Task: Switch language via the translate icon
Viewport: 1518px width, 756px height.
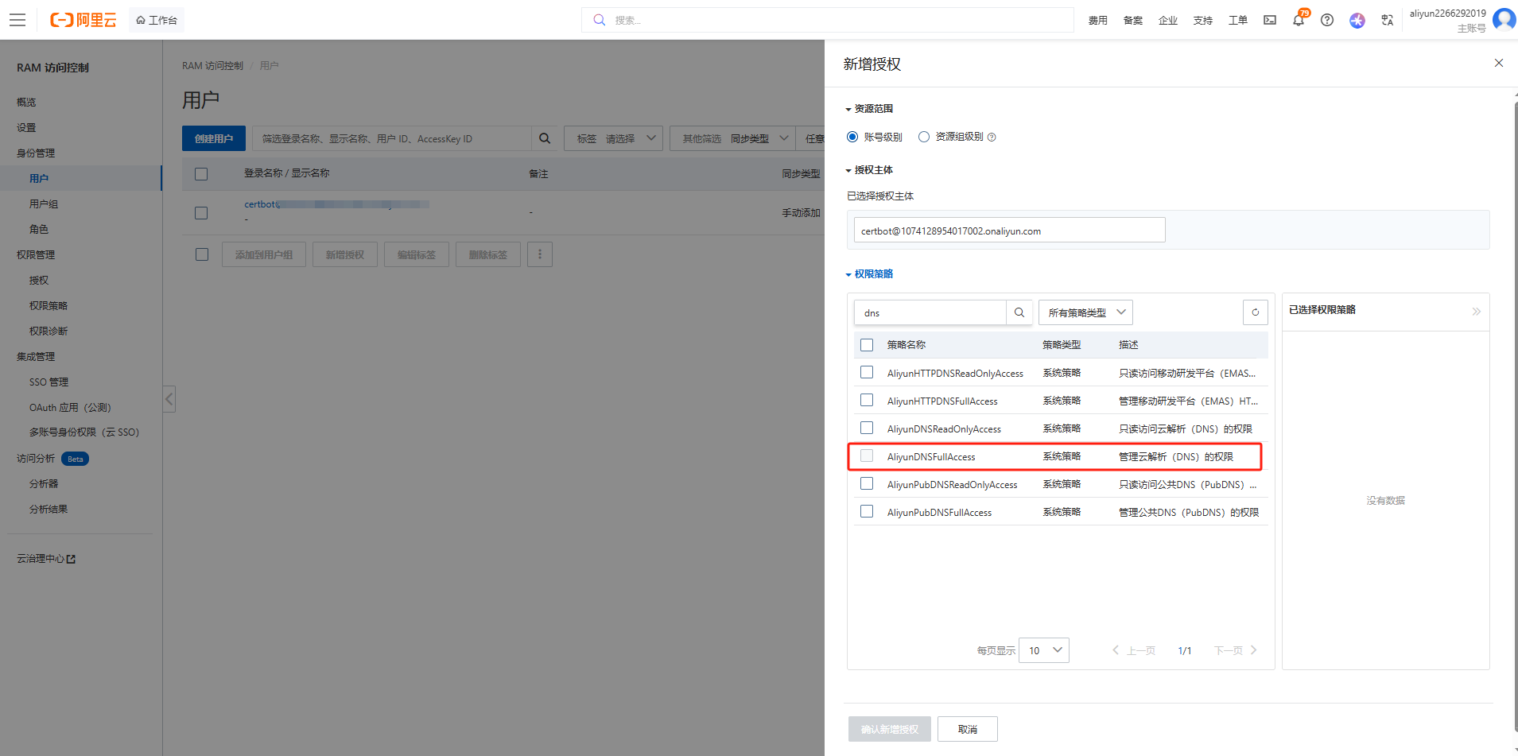Action: click(1388, 20)
